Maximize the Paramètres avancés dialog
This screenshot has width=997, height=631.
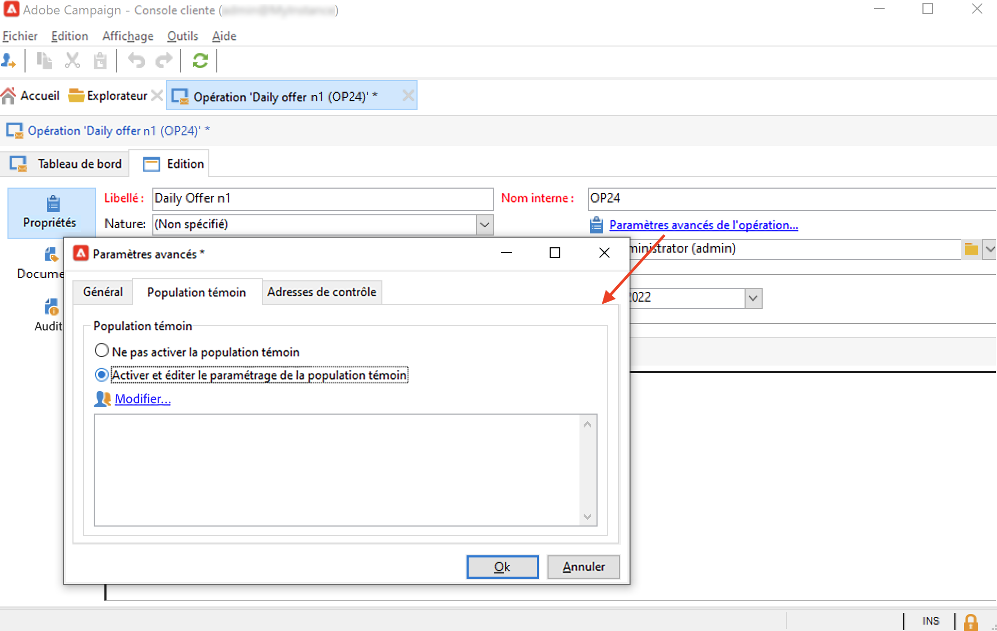pyautogui.click(x=555, y=253)
